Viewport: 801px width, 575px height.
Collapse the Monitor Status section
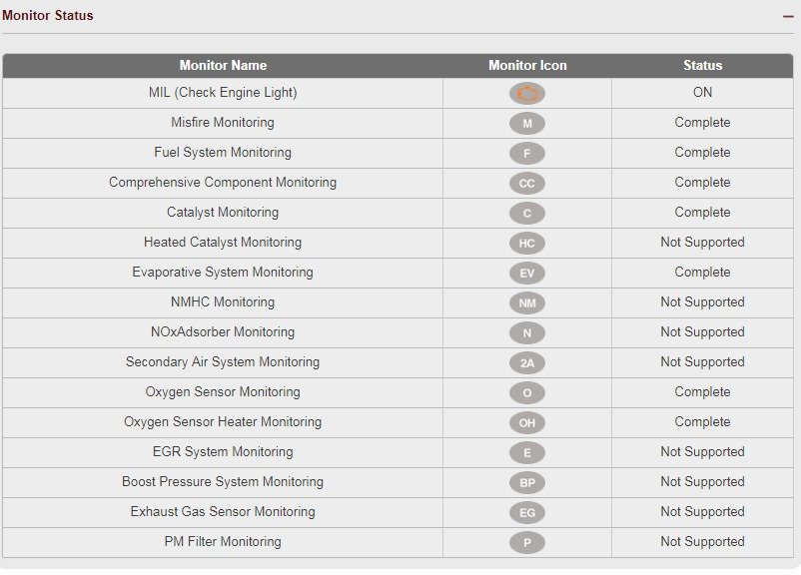click(788, 17)
